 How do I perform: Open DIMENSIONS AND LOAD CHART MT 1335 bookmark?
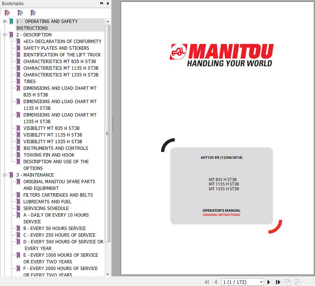click(60, 118)
